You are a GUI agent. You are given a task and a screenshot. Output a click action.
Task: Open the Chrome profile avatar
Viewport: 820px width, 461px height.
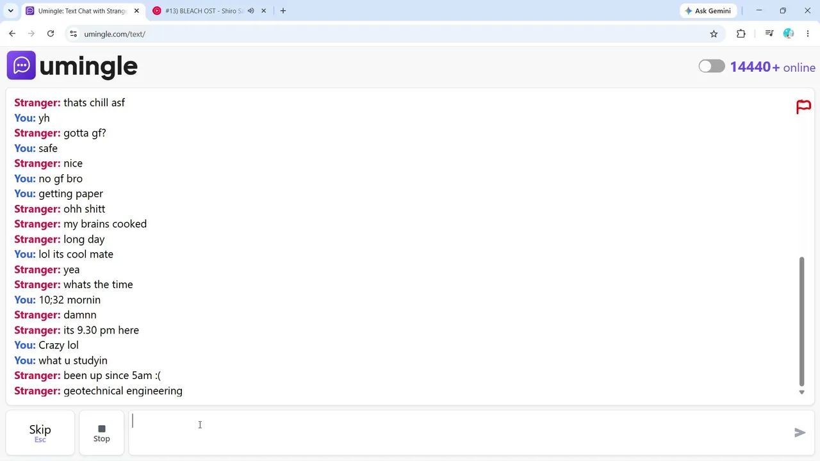(x=789, y=34)
